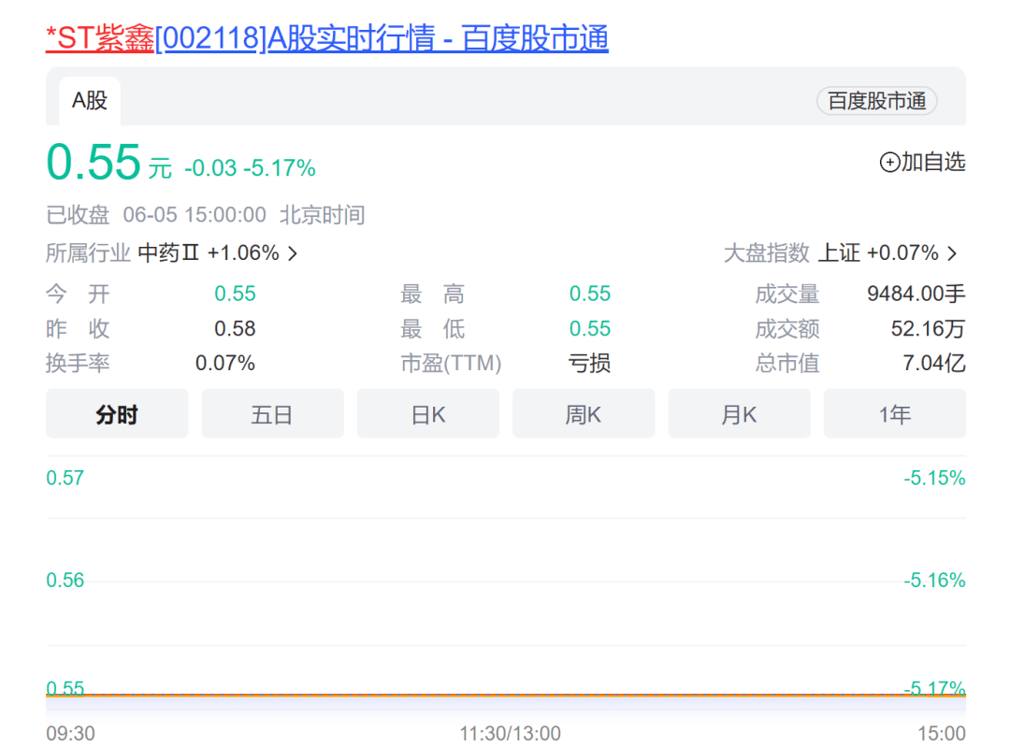Click the 换手率 value 0.07%

225,363
